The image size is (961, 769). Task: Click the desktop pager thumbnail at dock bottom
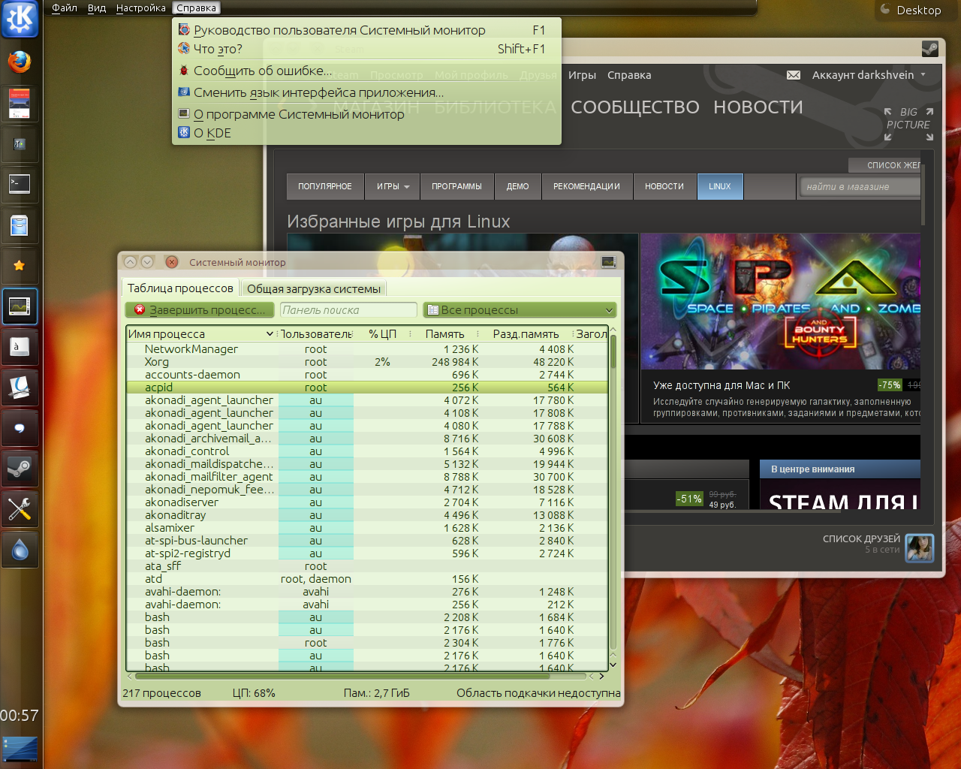tap(20, 749)
